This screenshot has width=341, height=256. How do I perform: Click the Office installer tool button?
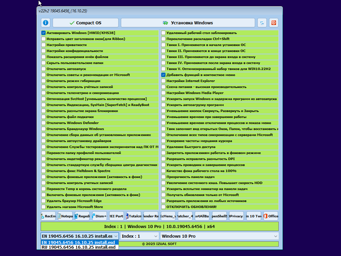coord(271,216)
